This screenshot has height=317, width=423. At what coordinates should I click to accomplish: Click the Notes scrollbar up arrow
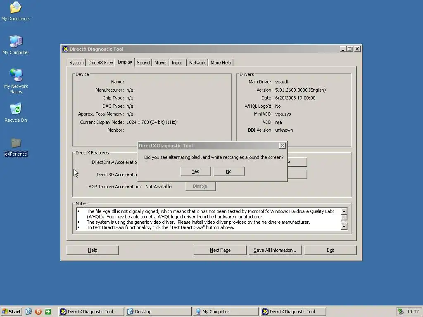point(344,211)
